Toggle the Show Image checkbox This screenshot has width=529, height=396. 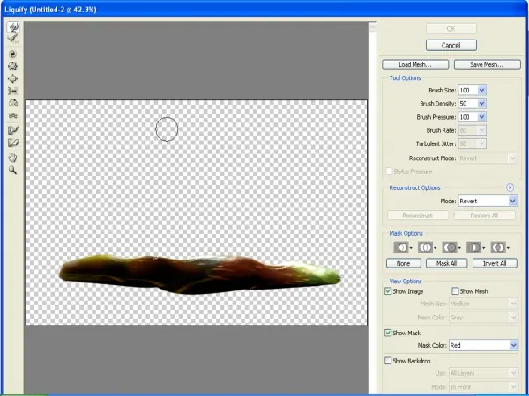[388, 291]
